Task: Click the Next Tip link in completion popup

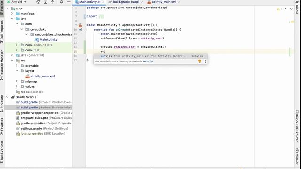Action: coord(148,61)
